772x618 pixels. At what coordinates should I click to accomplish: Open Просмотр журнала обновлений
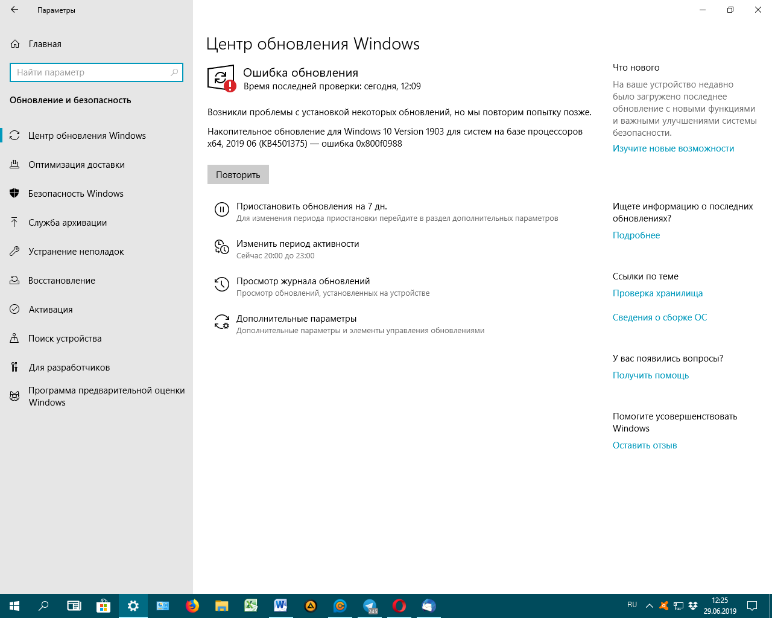tap(303, 281)
